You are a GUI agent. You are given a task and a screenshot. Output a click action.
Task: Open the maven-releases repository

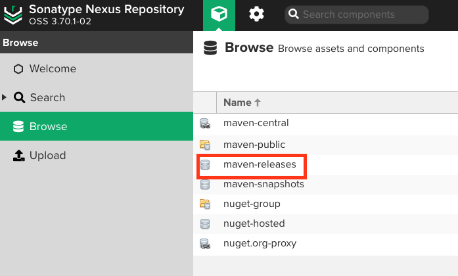point(260,164)
